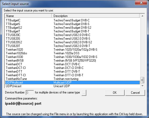Click the vertical scrollbar thumb
149x118 pixels.
[142, 80]
